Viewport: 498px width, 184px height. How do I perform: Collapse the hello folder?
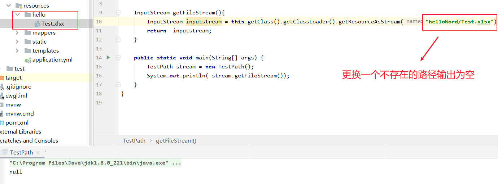[x=17, y=15]
